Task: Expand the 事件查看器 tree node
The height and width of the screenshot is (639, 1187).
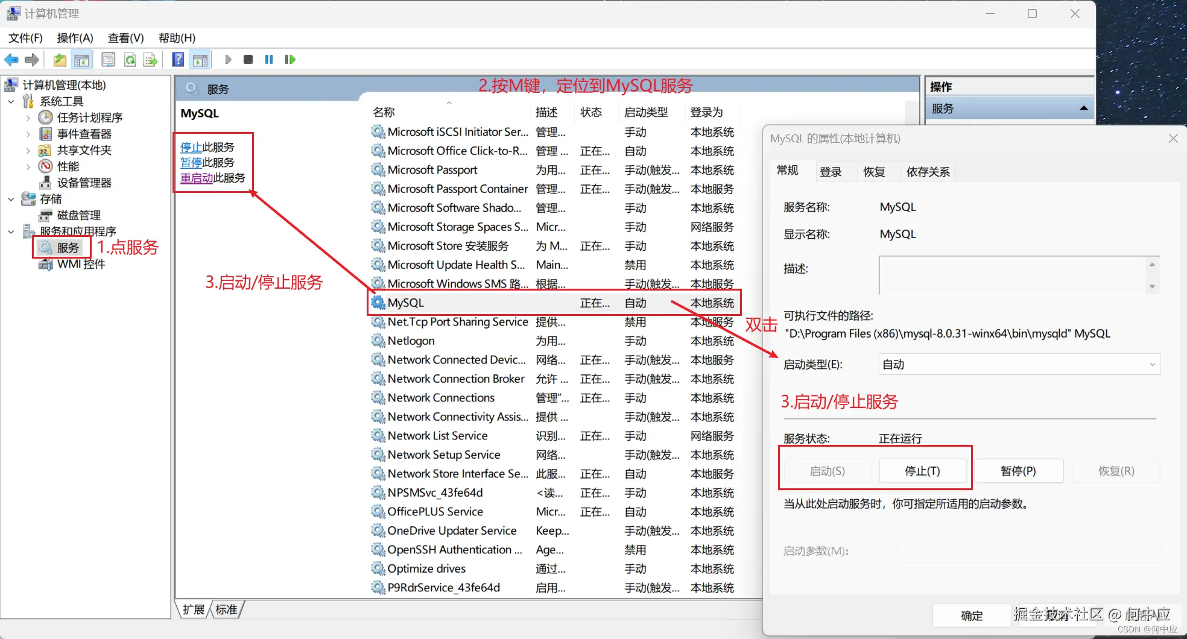Action: (28, 134)
